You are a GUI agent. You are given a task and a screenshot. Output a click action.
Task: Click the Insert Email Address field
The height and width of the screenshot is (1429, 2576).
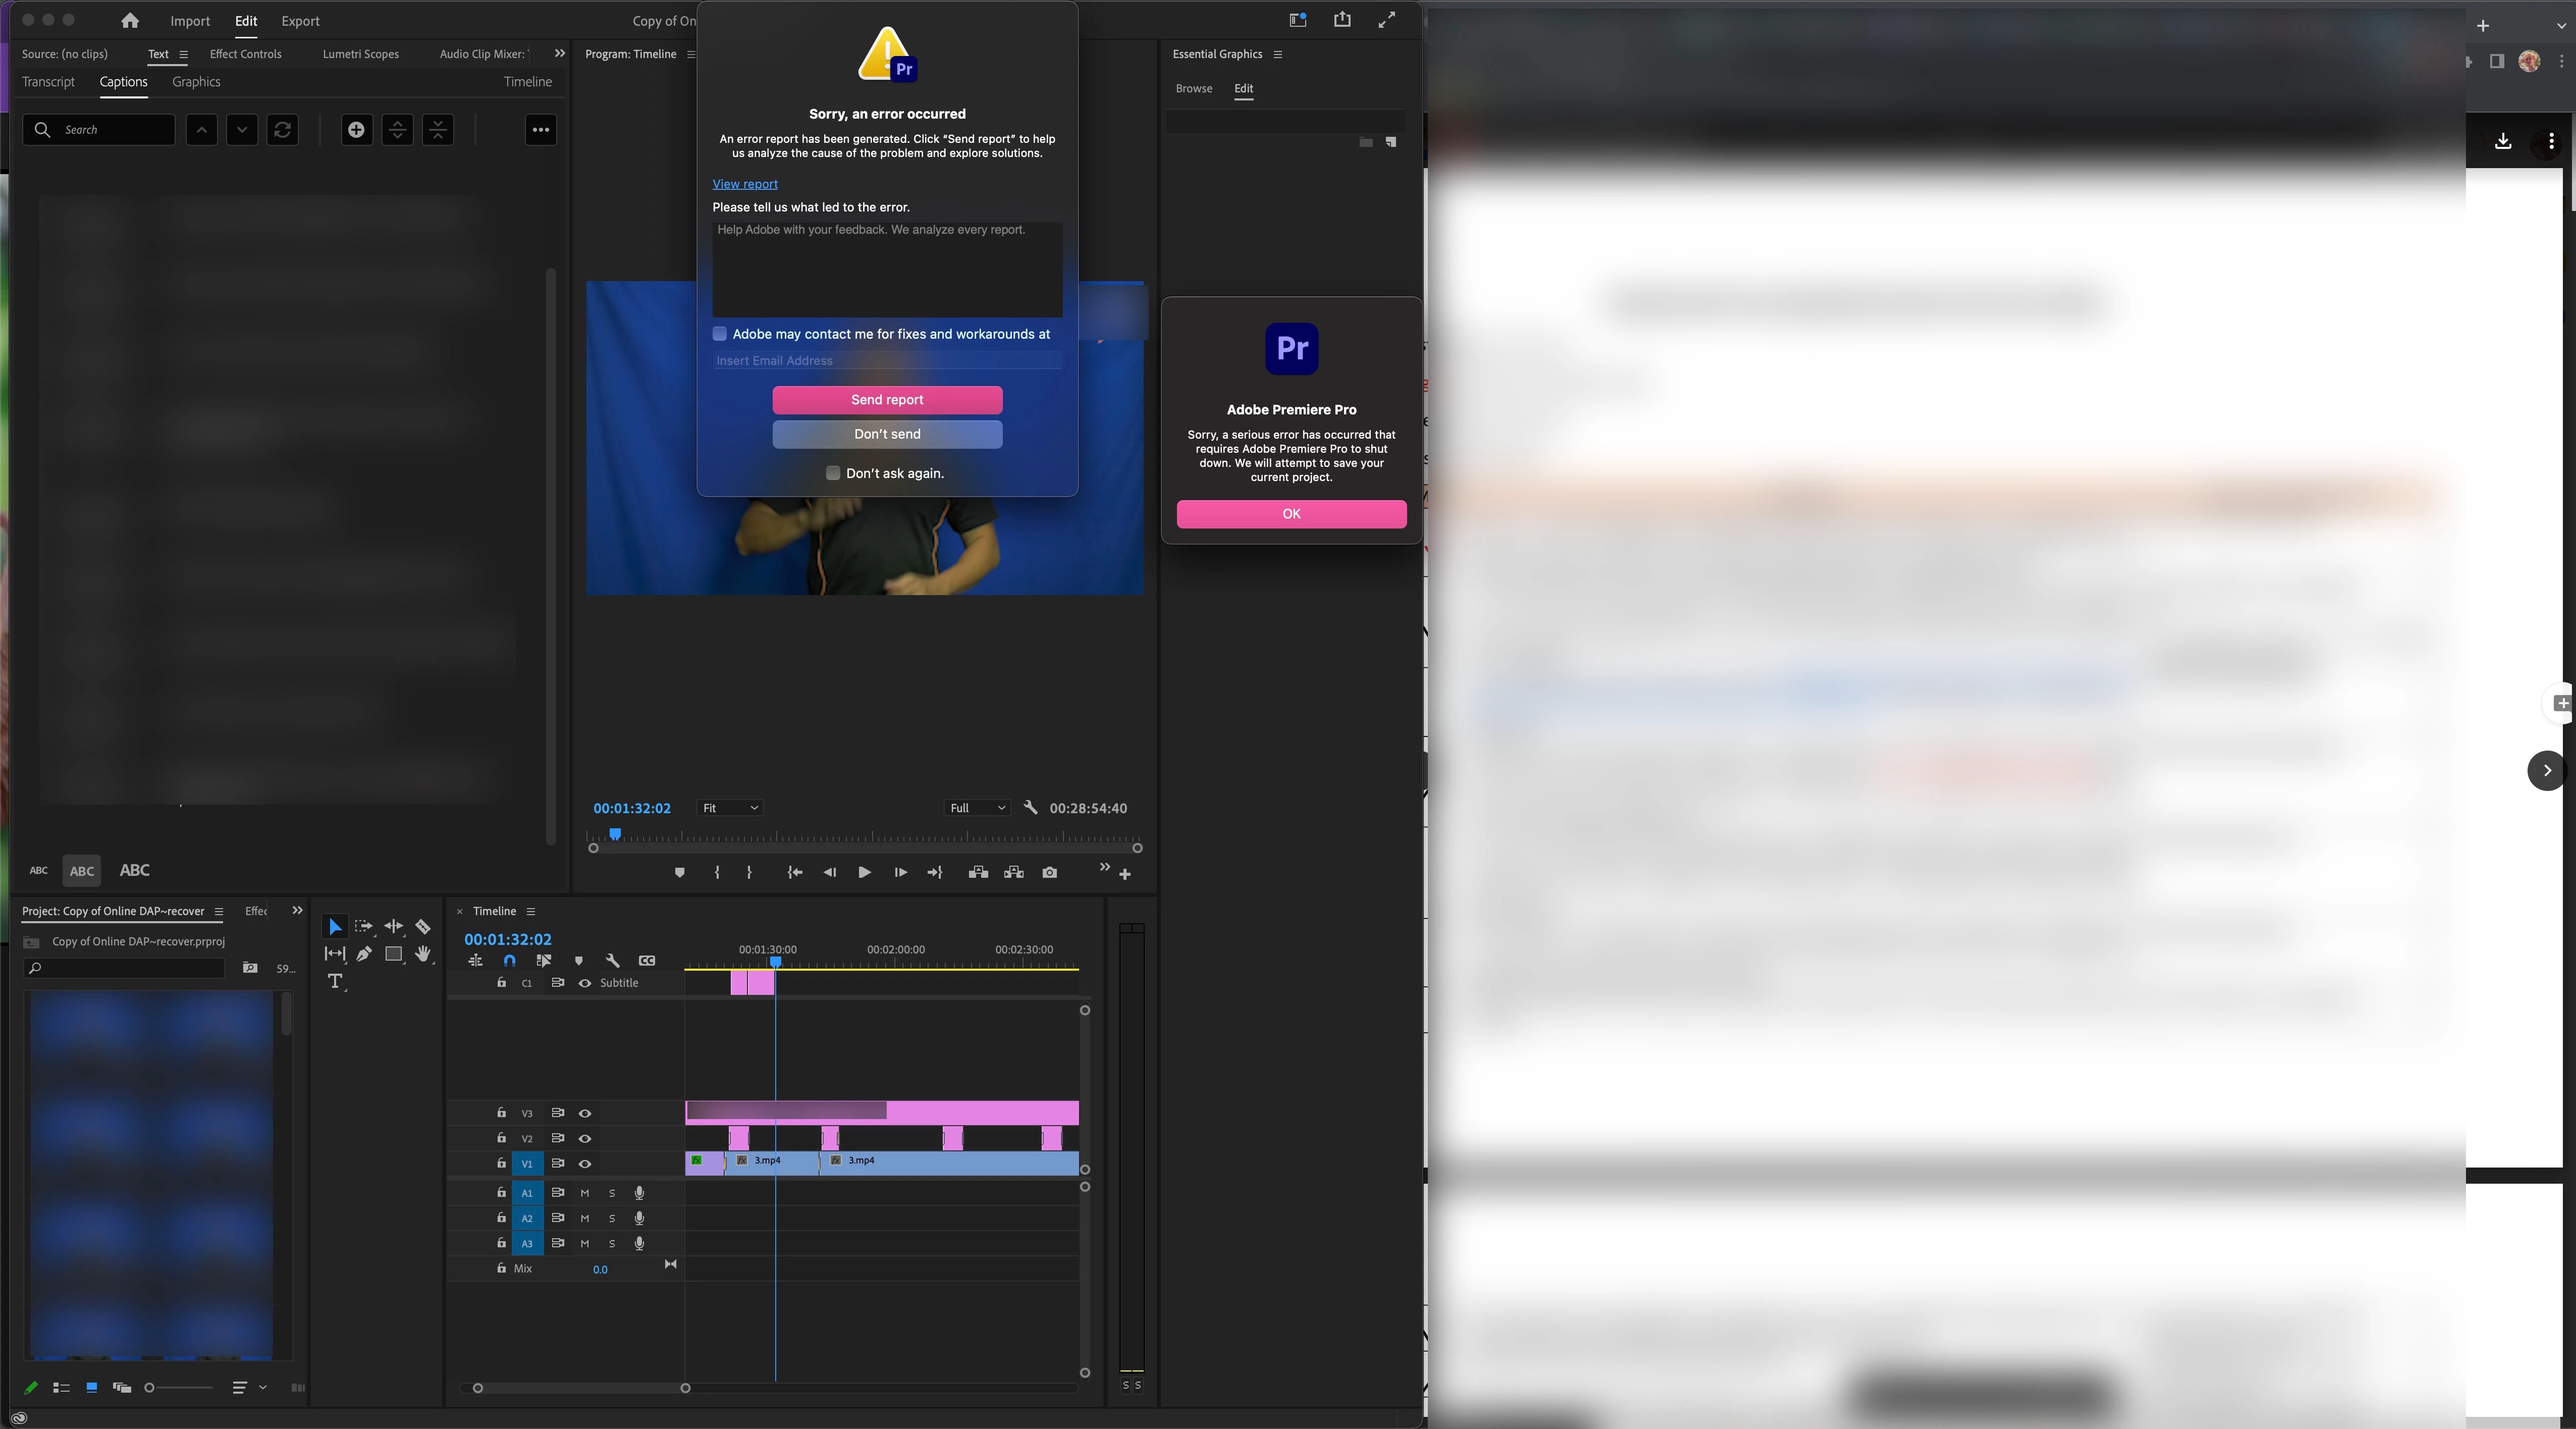coord(887,361)
